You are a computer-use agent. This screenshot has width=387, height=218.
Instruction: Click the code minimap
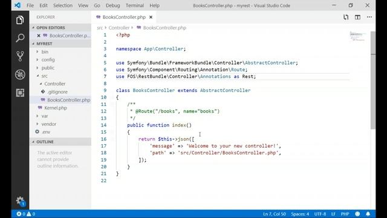pos(357,36)
